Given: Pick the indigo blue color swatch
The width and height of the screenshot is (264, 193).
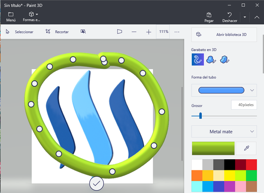Looking at the screenshot, I should click(219, 186).
